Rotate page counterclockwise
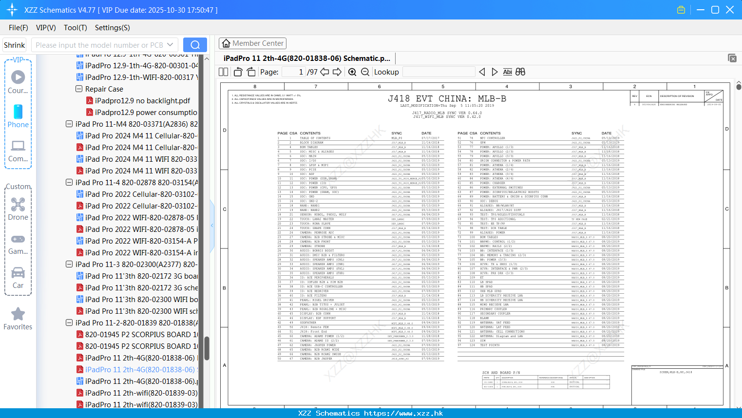This screenshot has height=418, width=742. (x=238, y=72)
